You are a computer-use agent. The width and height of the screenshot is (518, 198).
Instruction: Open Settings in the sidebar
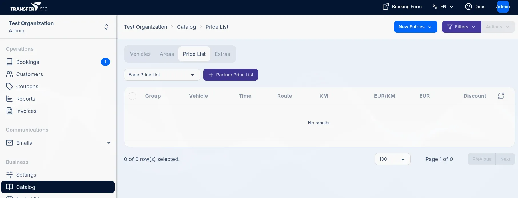[58, 175]
